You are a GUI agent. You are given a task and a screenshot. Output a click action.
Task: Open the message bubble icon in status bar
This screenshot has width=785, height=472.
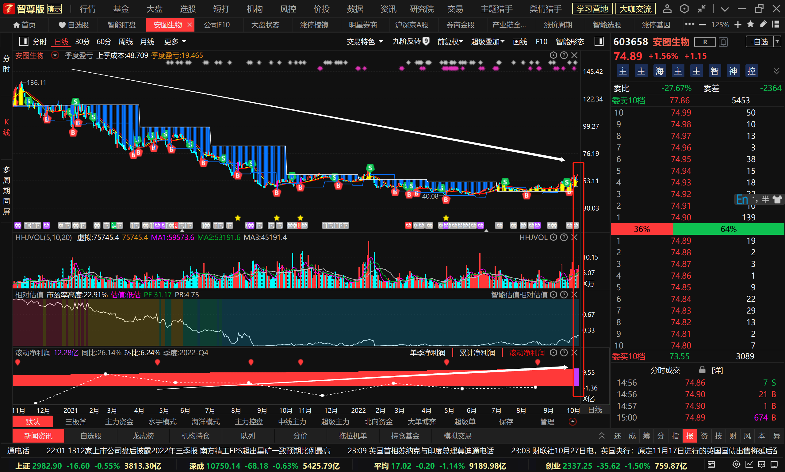click(761, 464)
